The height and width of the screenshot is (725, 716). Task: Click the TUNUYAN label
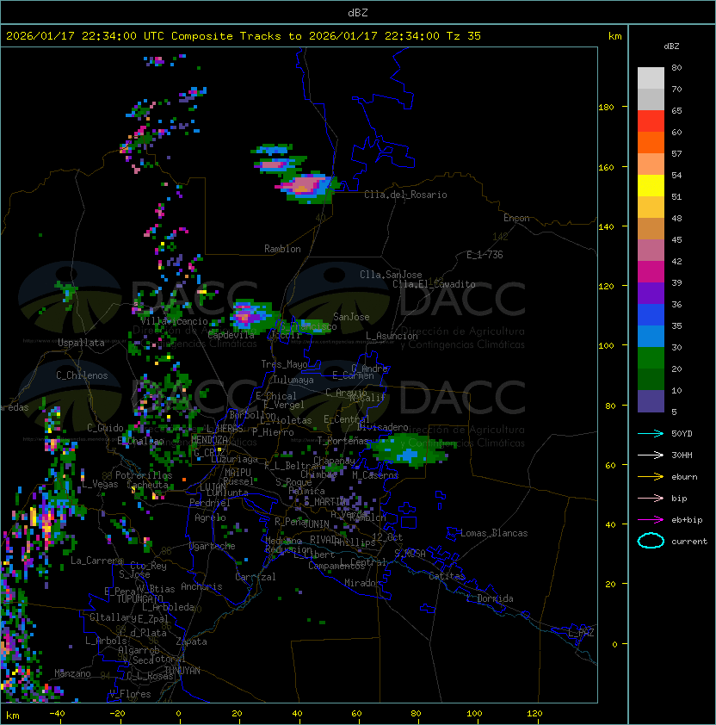click(x=182, y=671)
